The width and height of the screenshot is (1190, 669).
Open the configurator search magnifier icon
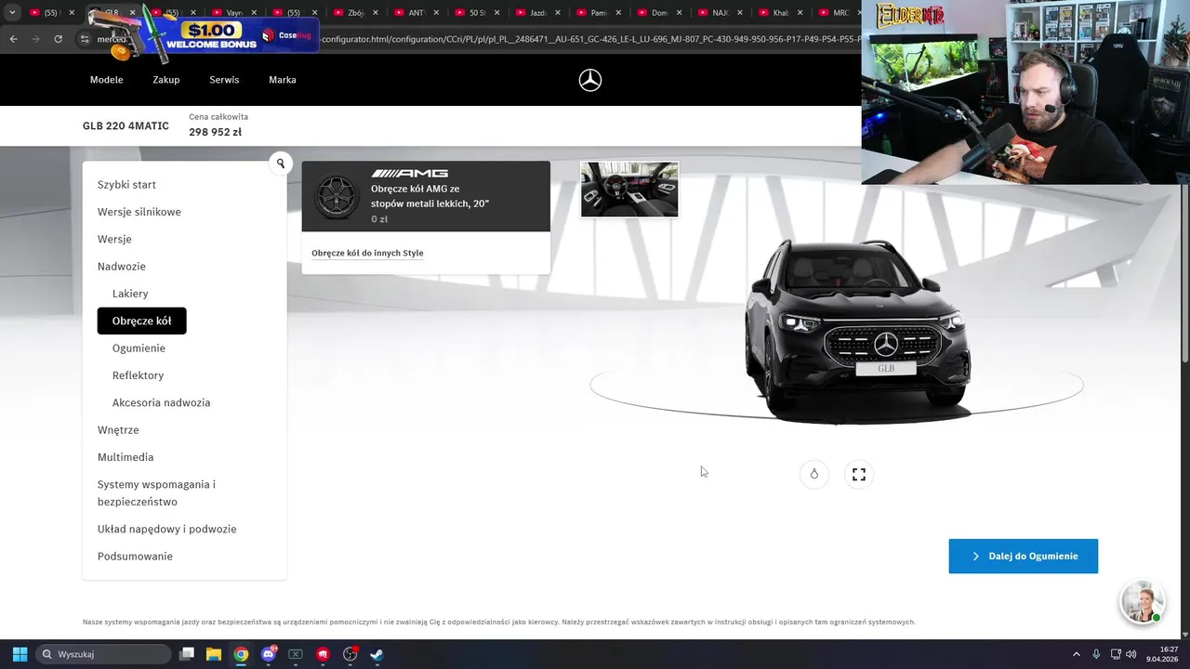280,164
